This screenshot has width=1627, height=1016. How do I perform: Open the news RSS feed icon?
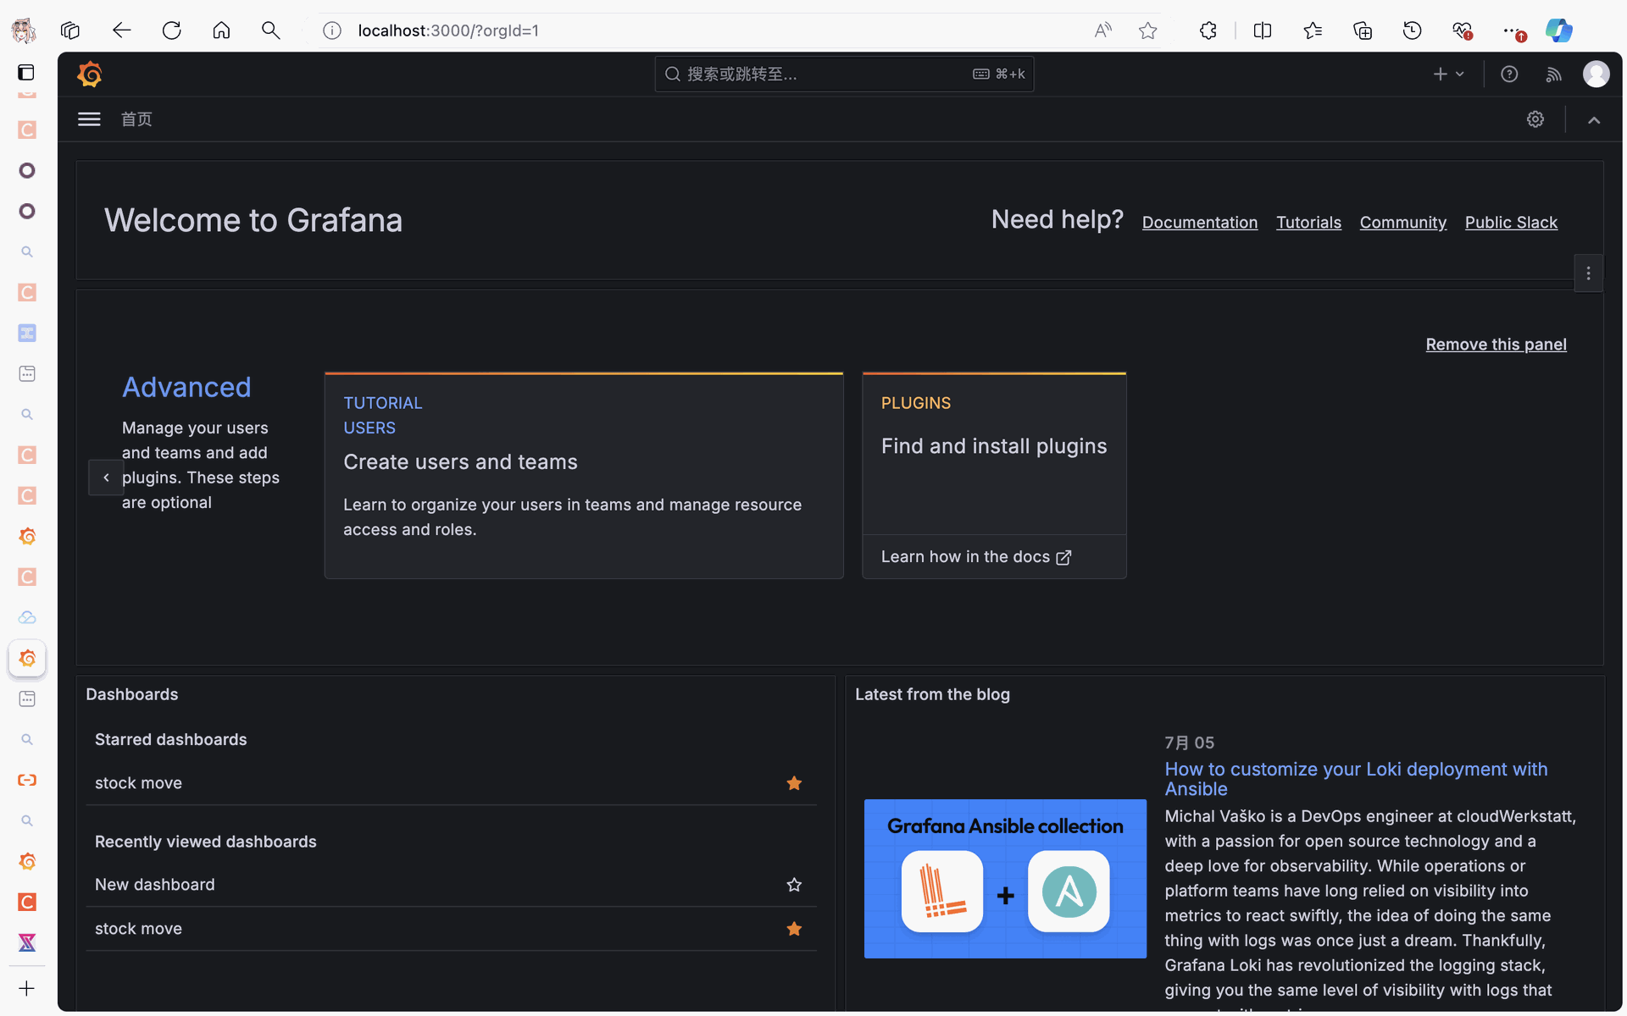click(x=1553, y=75)
